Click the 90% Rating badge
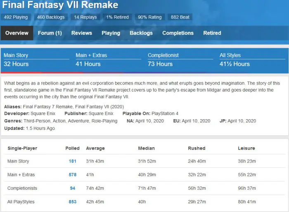The width and height of the screenshot is (289, 212). tap(149, 17)
